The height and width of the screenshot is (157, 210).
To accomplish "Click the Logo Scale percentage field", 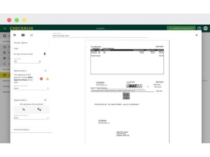I will 27,62.
